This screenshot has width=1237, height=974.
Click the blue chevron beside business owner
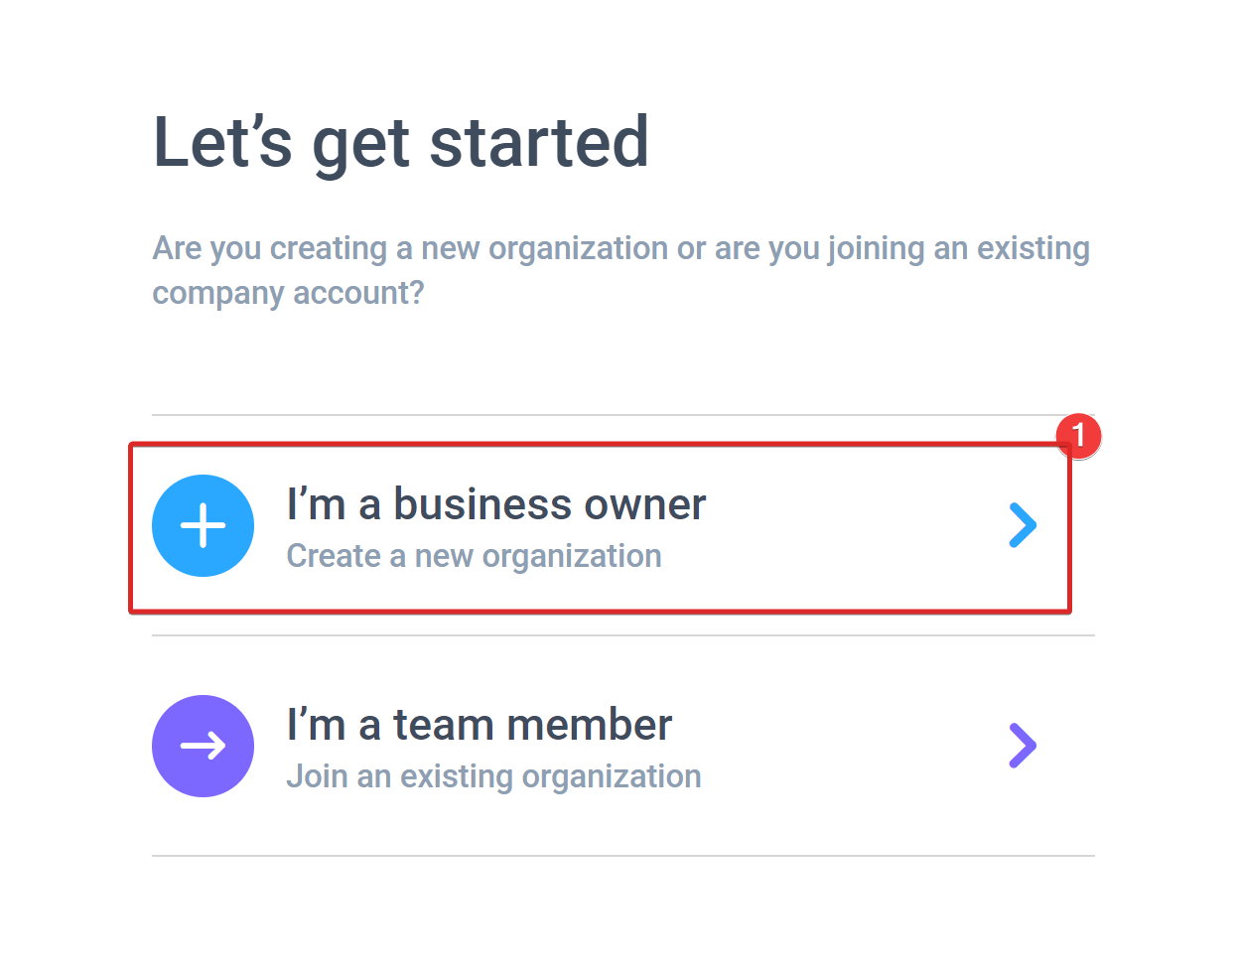pos(1023,525)
